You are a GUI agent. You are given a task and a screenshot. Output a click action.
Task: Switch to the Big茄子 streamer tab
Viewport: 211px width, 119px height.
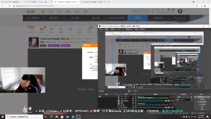[54, 18]
